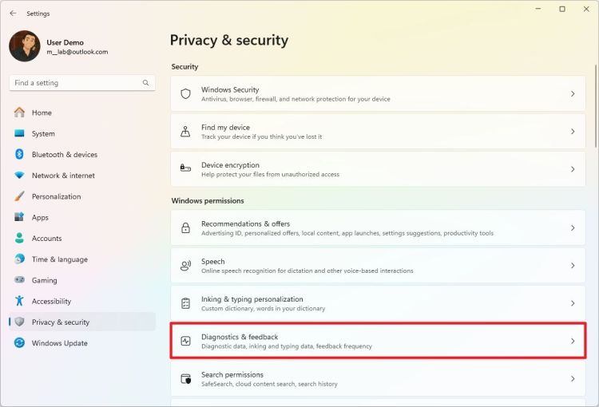Select Personalization in the sidebar
The width and height of the screenshot is (599, 407).
pos(56,196)
